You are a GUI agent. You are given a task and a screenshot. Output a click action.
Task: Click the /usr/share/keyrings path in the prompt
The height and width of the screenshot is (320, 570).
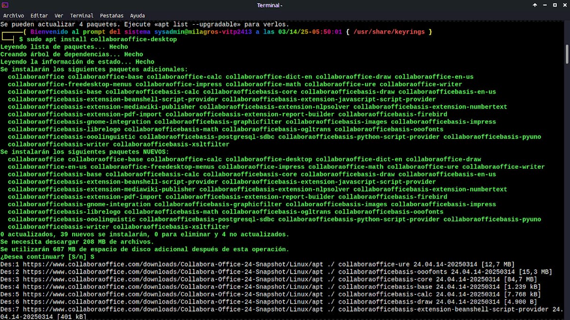(x=389, y=32)
